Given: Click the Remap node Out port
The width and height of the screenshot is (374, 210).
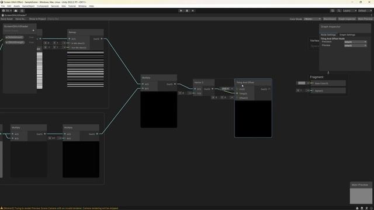Looking at the screenshot, I should click(102, 39).
